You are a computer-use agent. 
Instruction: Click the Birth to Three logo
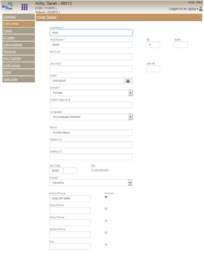tap(8, 6)
